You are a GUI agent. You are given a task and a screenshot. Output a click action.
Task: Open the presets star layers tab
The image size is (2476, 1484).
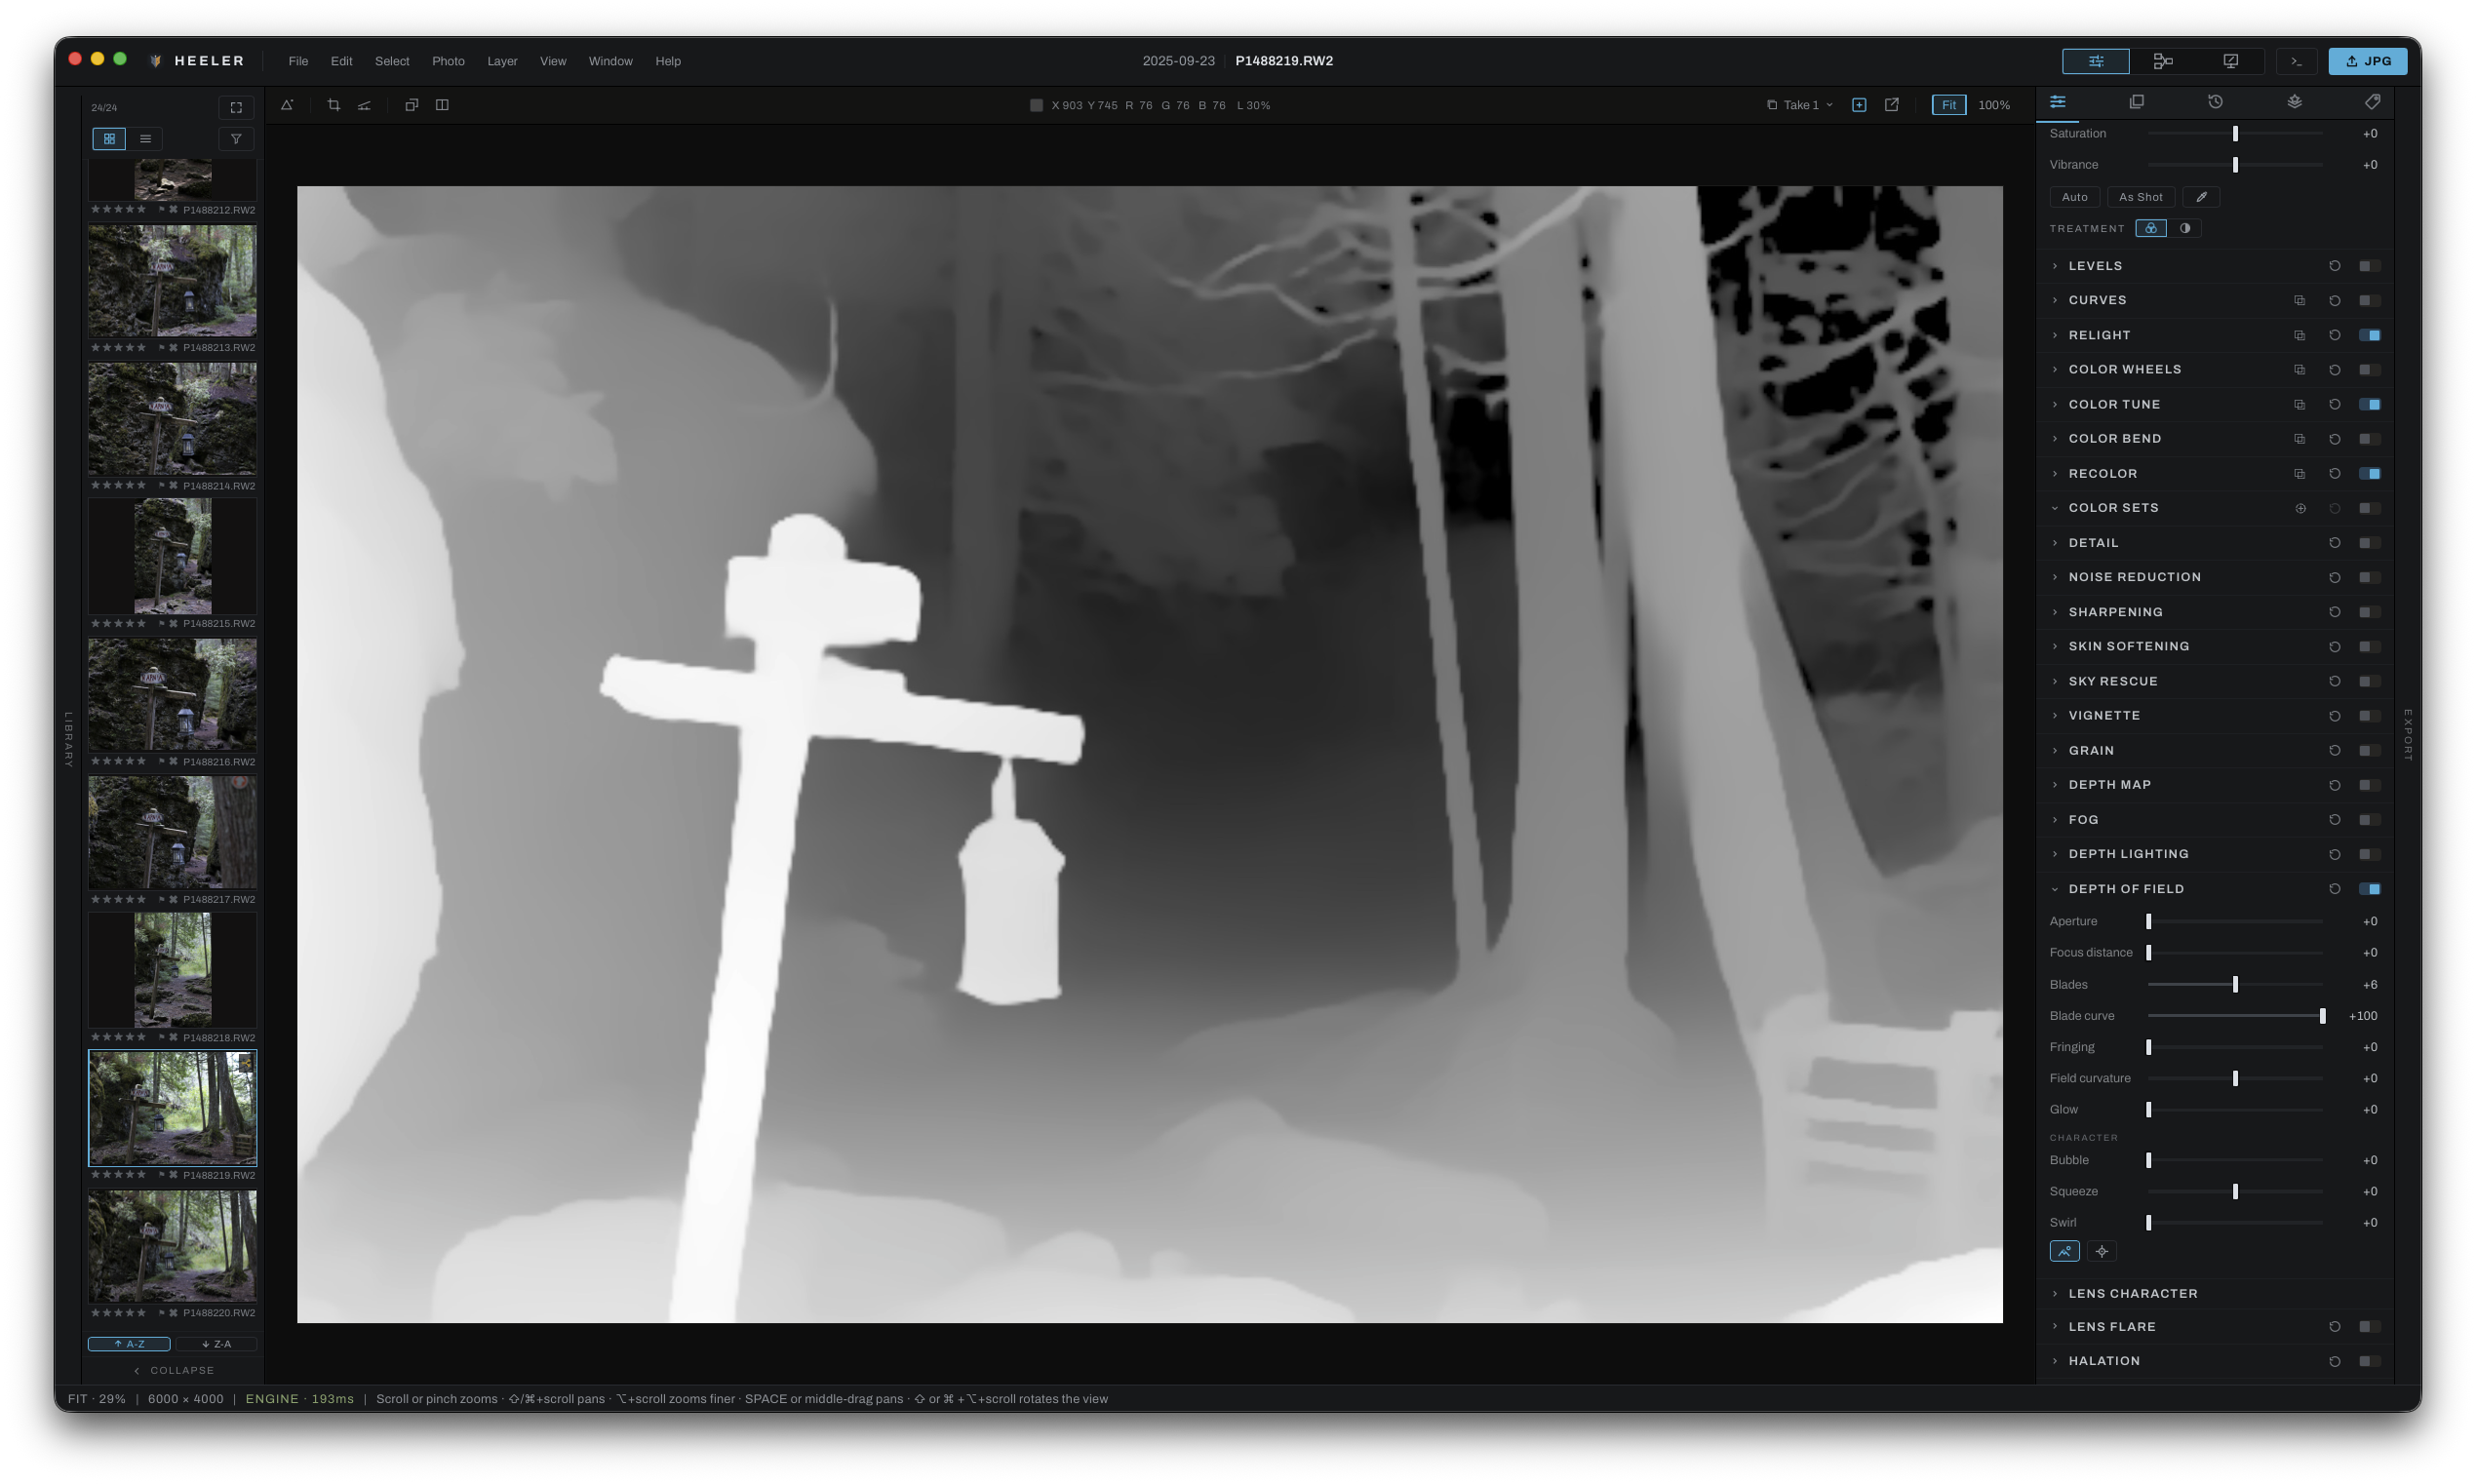2294,102
